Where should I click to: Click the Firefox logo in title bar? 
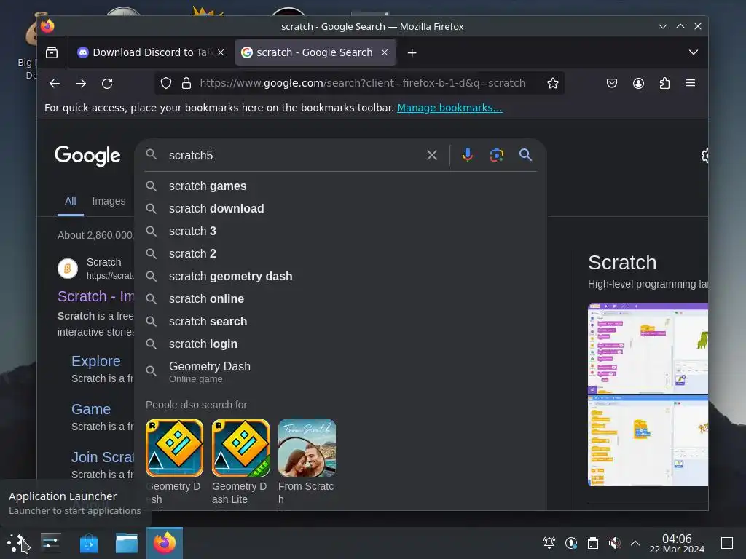coord(47,26)
